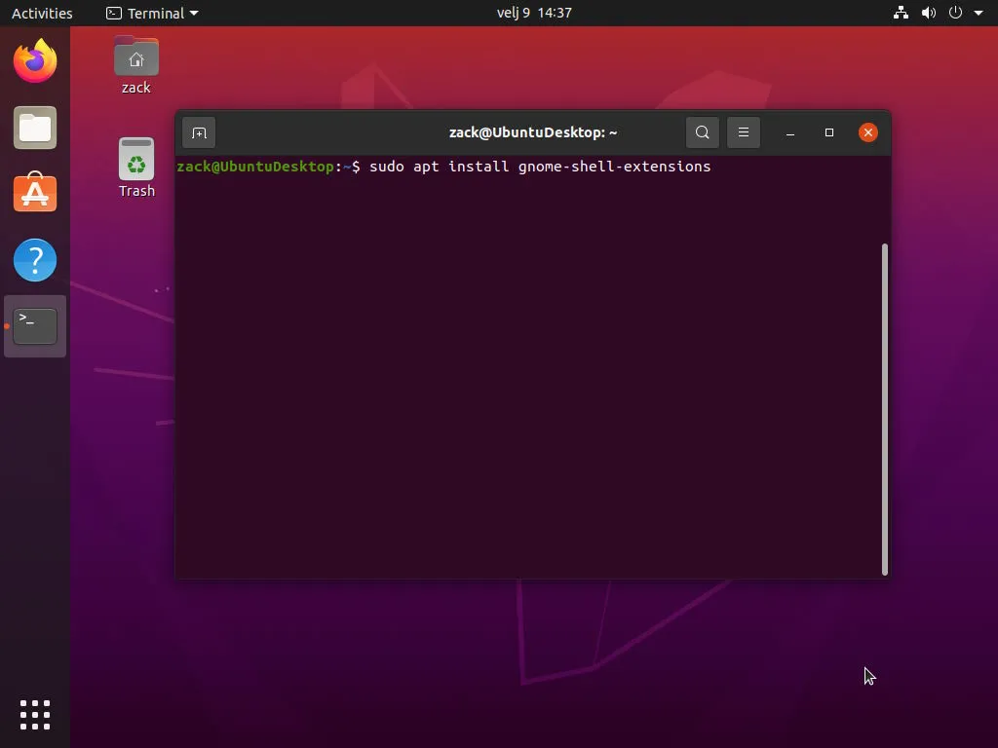
Task: Expand the system menu arrow
Action: (x=979, y=13)
